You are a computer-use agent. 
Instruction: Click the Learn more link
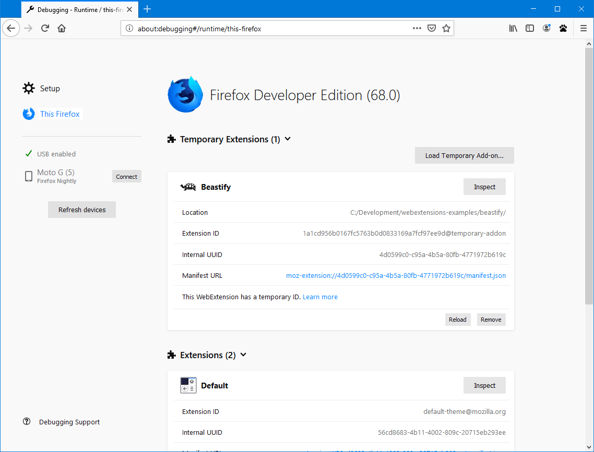(x=320, y=297)
